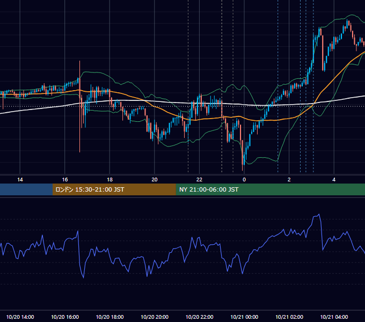Click the 10/21 02:00 date label
Viewport: 365px width, 322px height.
pos(289,317)
